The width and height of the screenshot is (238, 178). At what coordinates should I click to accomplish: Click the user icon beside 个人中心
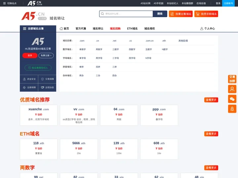(202, 28)
